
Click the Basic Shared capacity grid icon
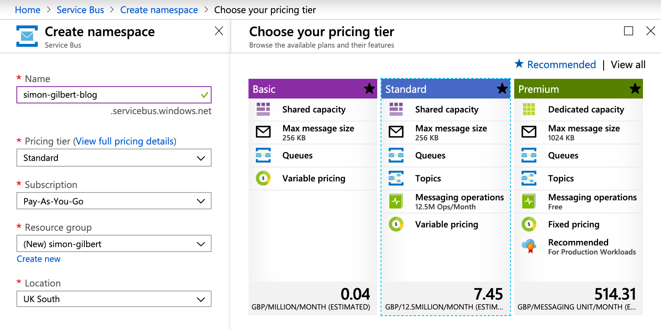263,109
